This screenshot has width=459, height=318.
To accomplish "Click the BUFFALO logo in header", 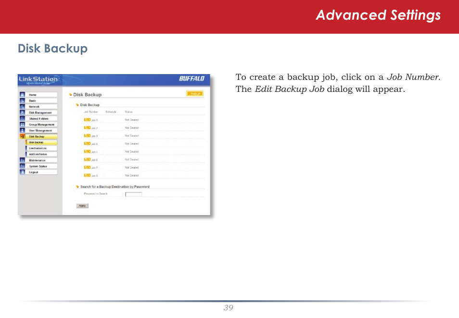I will click(x=192, y=78).
